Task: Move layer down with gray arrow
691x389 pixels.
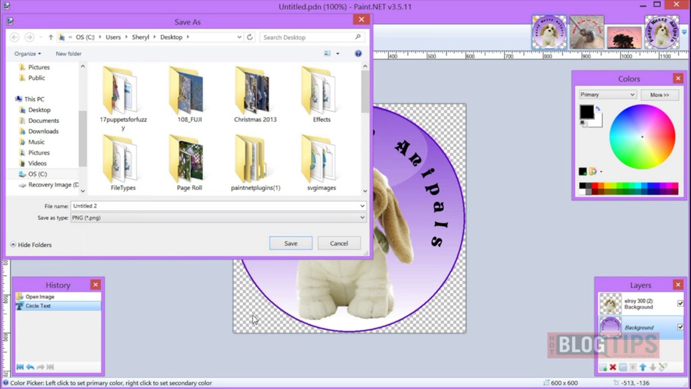Action: coord(652,367)
